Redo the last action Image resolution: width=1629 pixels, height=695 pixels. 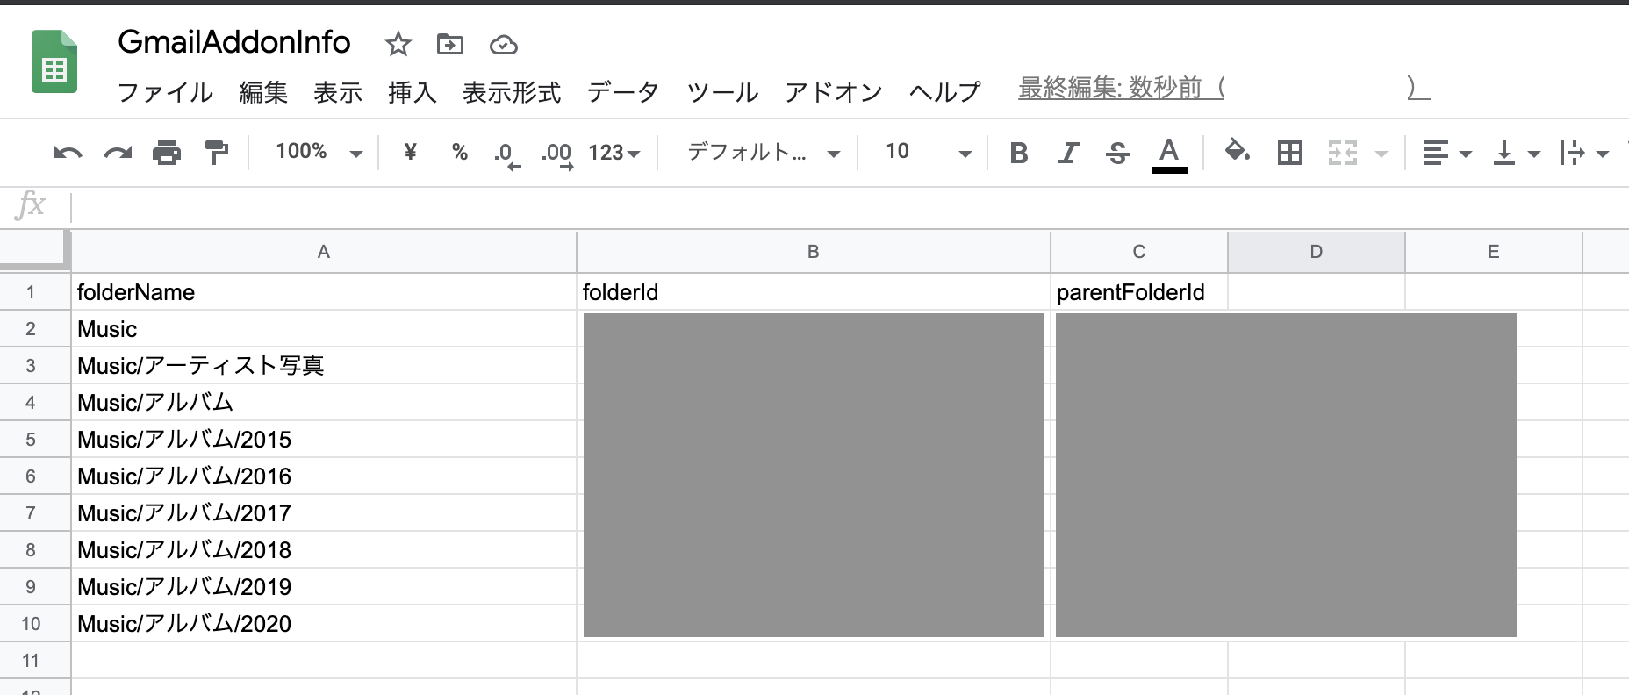118,154
